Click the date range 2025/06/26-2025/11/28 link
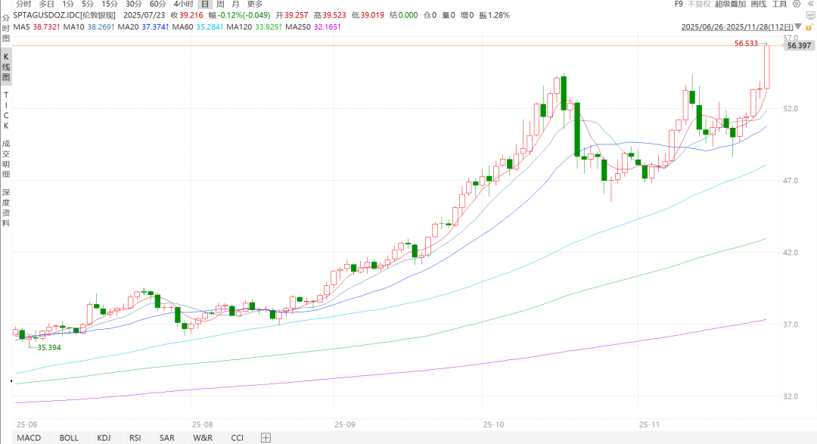 [738, 26]
